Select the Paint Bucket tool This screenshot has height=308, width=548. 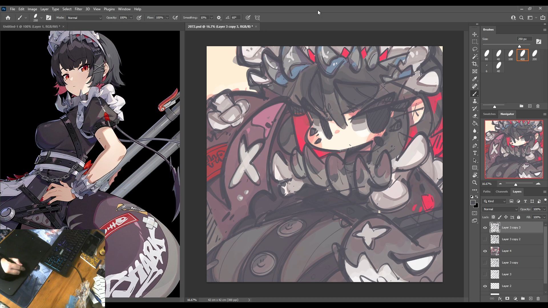pyautogui.click(x=475, y=123)
